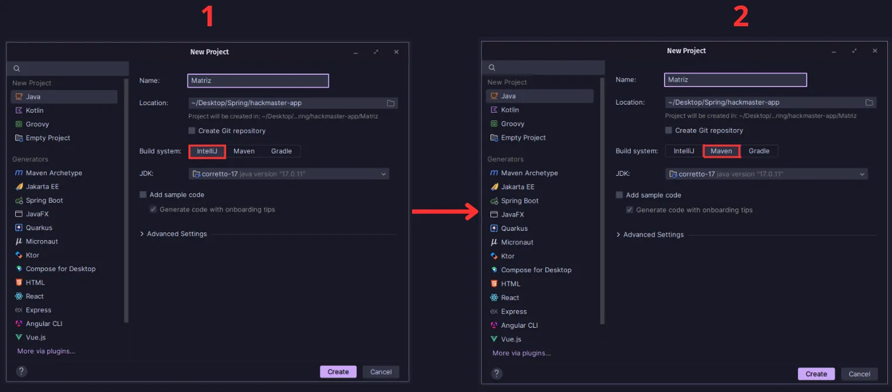Maximize the left New Project dialog
This screenshot has height=392, width=892.
[376, 52]
